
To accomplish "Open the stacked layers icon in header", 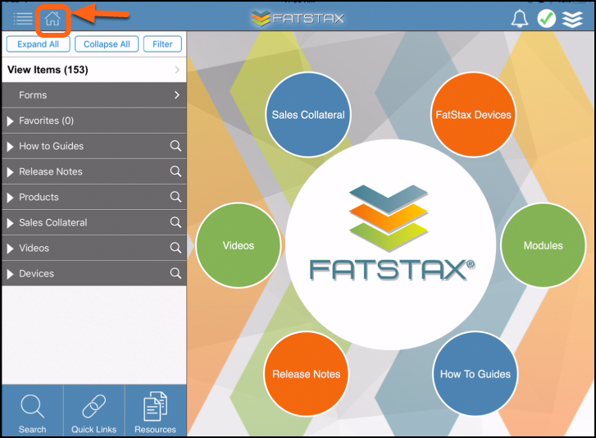I will (572, 19).
